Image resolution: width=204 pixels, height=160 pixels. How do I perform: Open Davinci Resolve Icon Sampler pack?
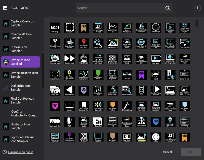pyautogui.click(x=21, y=75)
